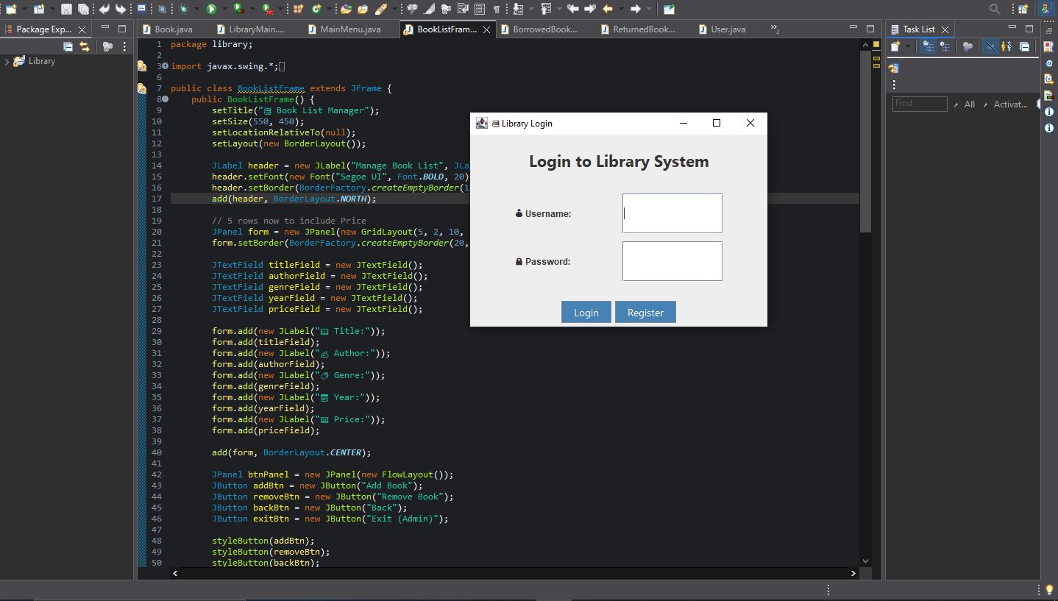1058x601 pixels.
Task: Open the Open Perspective icon
Action: point(1023,9)
